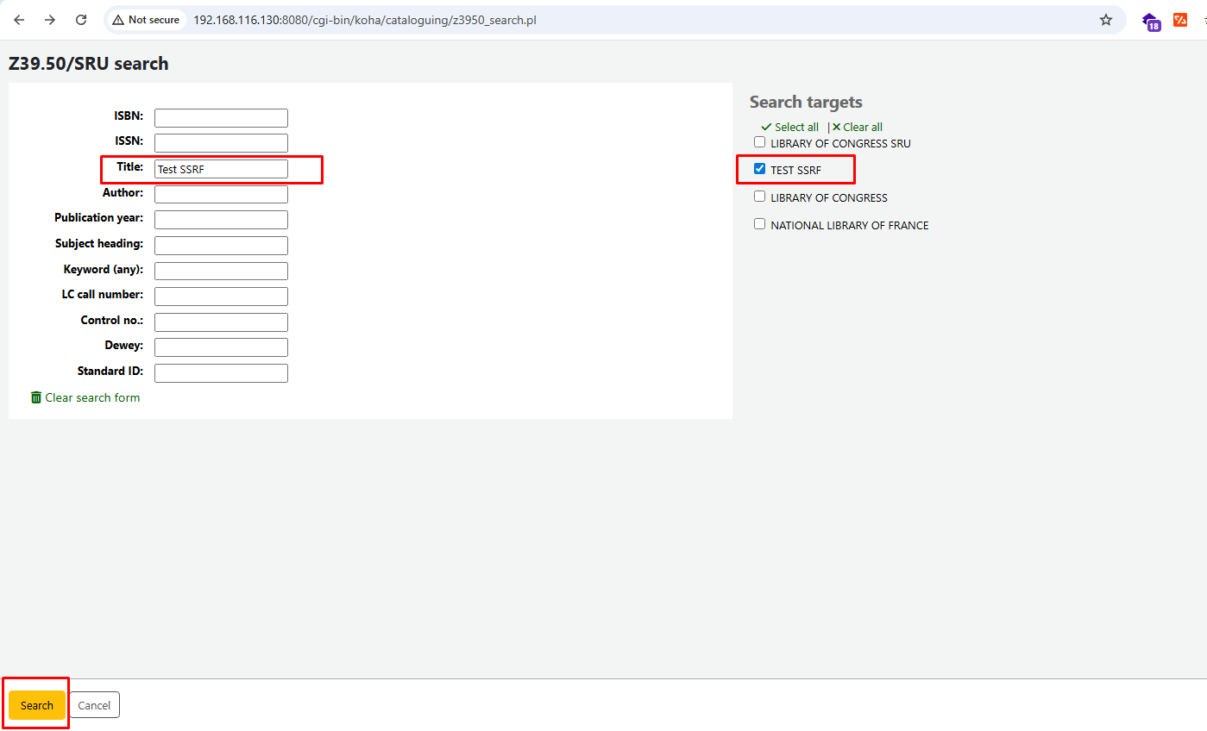
Task: Click Select all search targets link
Action: tap(790, 127)
